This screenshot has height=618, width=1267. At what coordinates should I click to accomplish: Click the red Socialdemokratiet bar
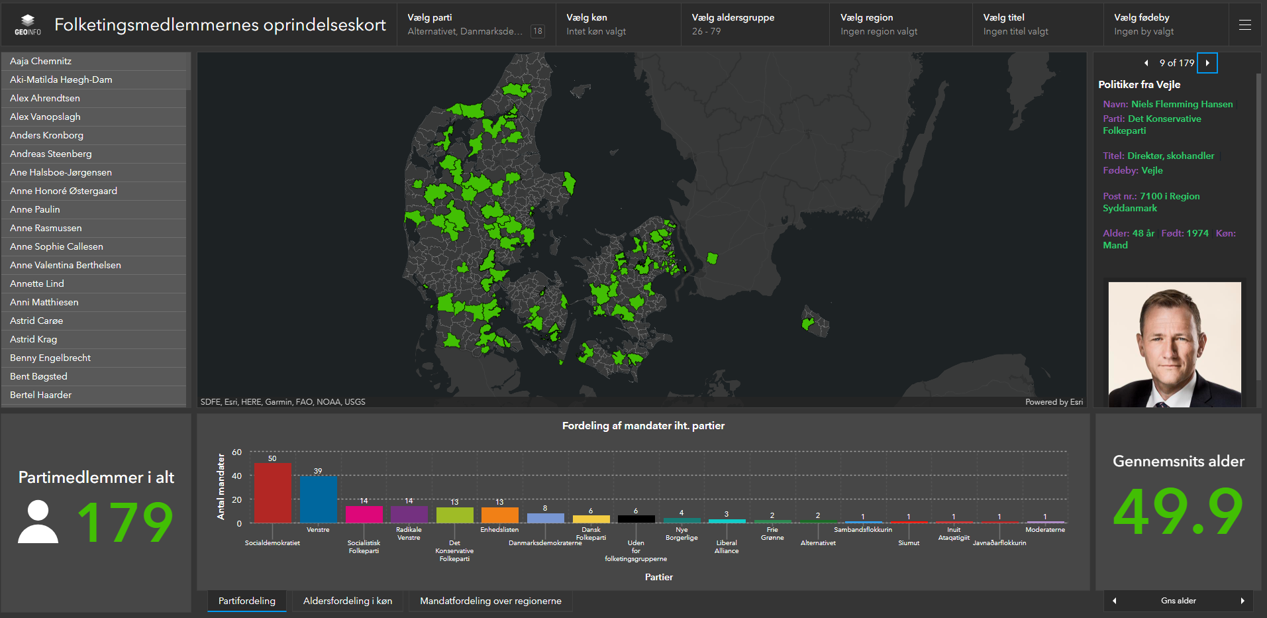tap(272, 493)
